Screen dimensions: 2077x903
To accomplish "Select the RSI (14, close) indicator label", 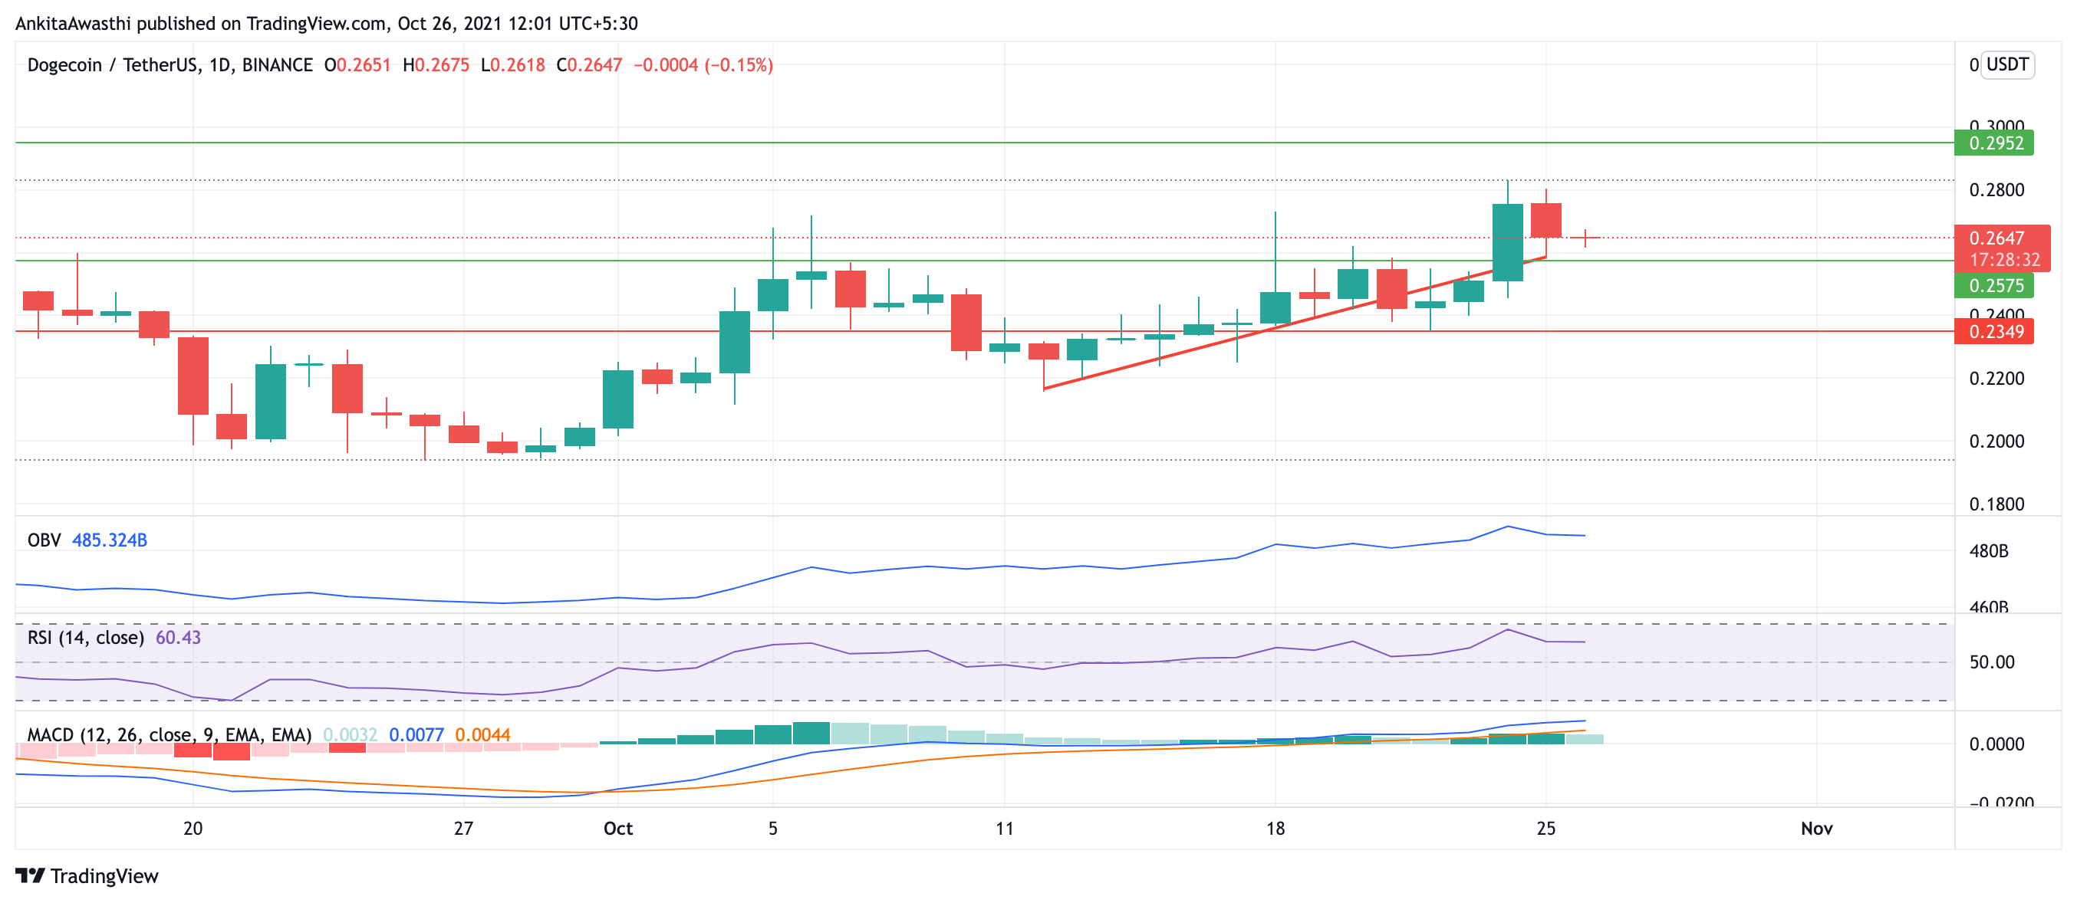I will coord(85,638).
